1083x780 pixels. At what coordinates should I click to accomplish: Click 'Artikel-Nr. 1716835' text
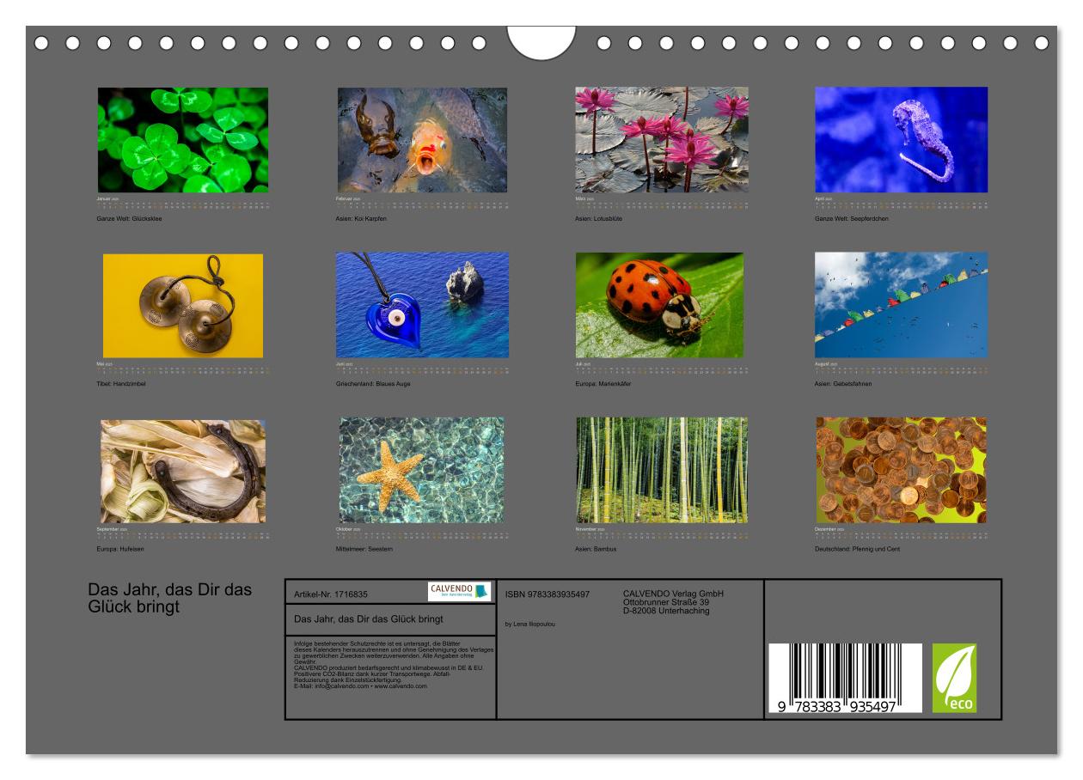pos(331,594)
